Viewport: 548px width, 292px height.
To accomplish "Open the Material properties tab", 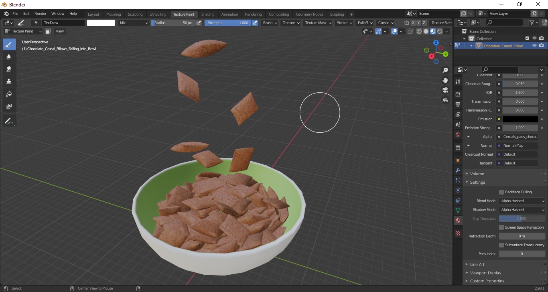I will (458, 220).
